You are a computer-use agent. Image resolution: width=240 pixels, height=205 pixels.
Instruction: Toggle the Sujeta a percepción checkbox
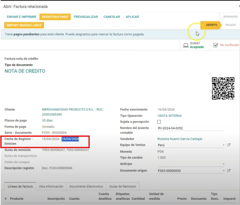(x=159, y=122)
